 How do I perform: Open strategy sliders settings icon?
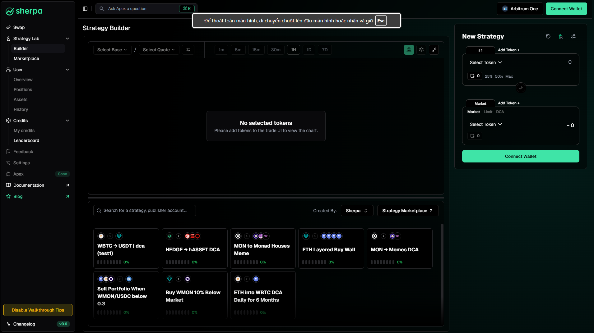[x=573, y=36]
